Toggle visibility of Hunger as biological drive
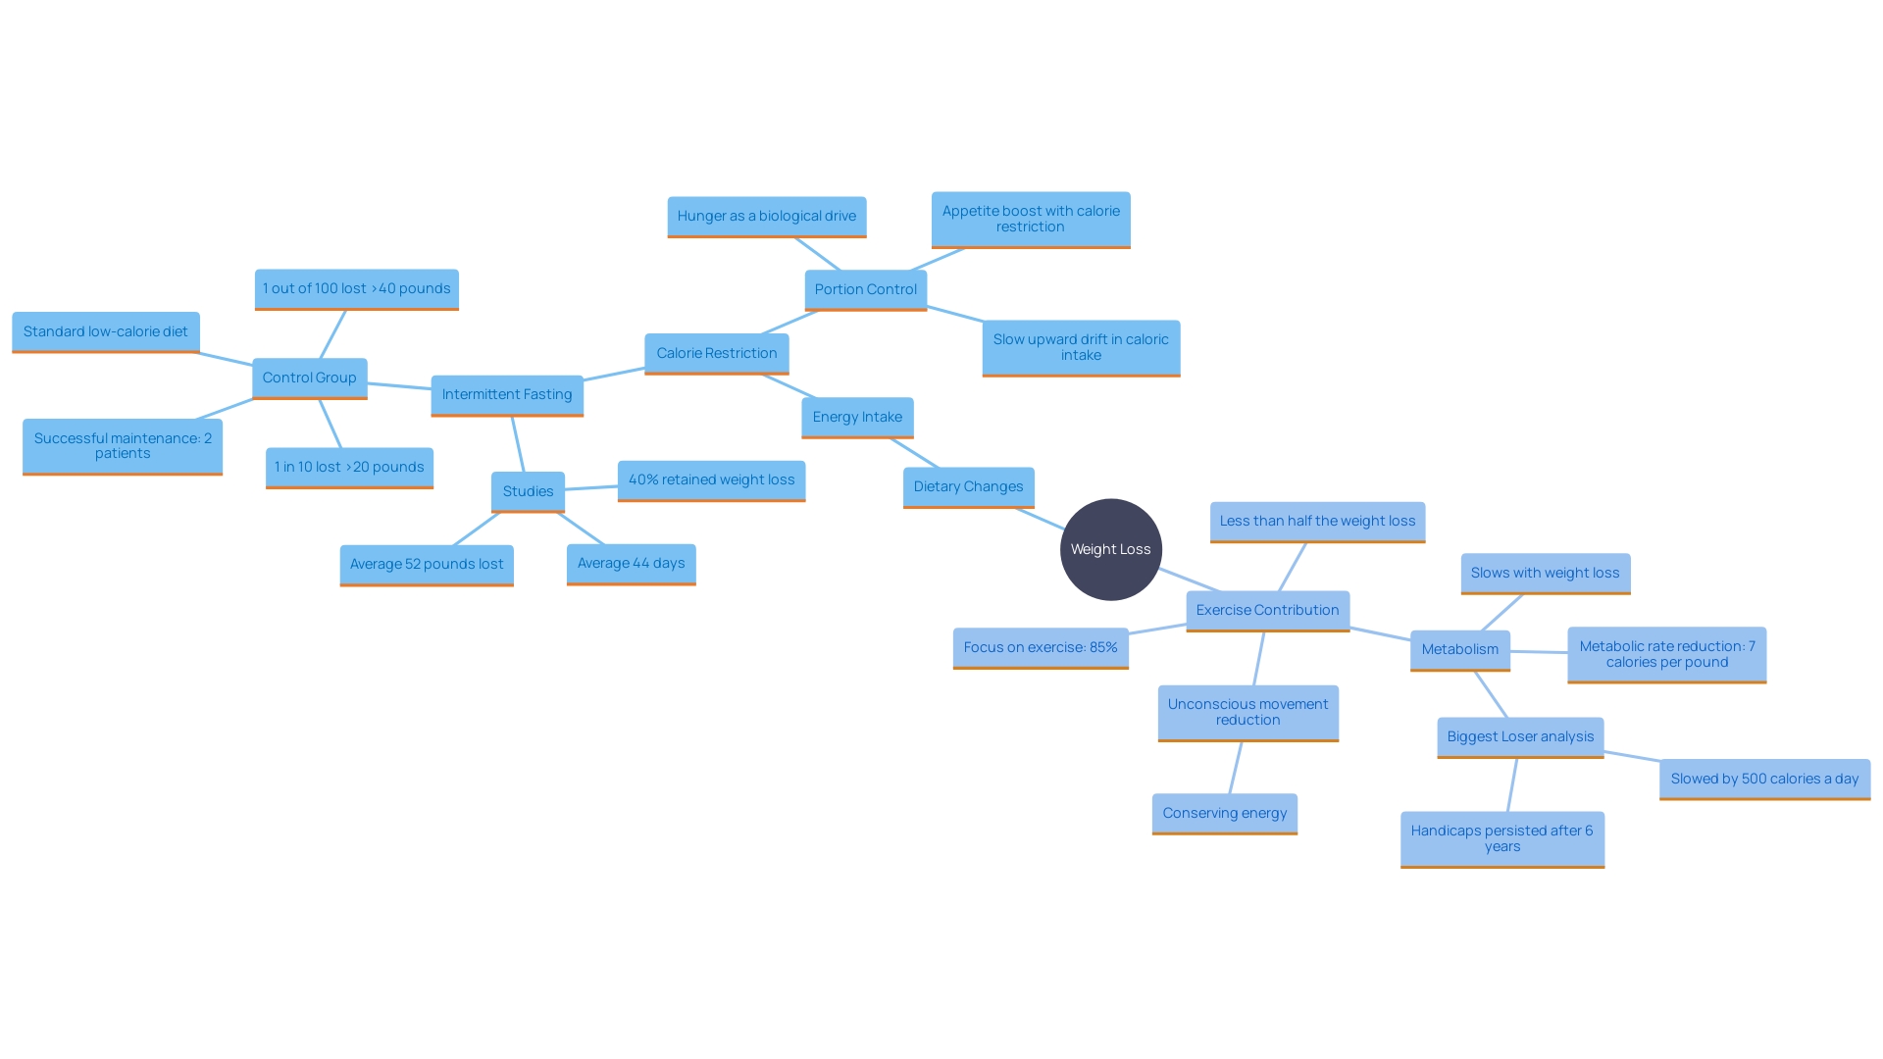The height and width of the screenshot is (1059, 1883). (x=766, y=216)
